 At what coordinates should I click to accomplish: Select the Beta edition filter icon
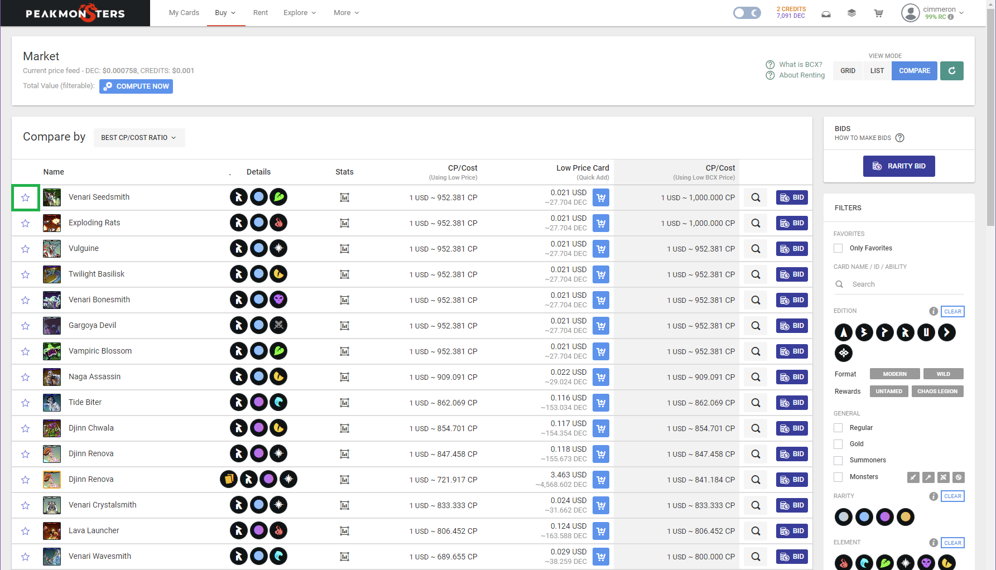pos(864,332)
